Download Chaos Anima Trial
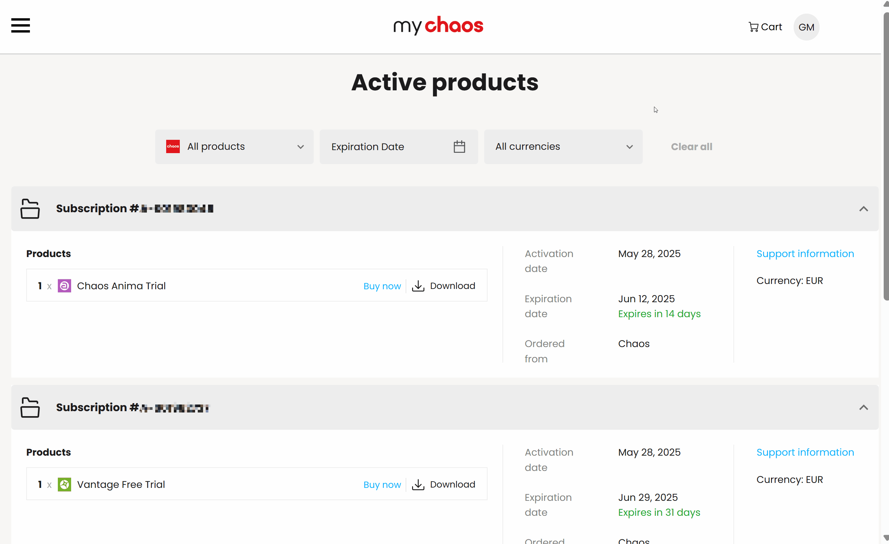Screen dimensions: 889x544 coord(443,286)
